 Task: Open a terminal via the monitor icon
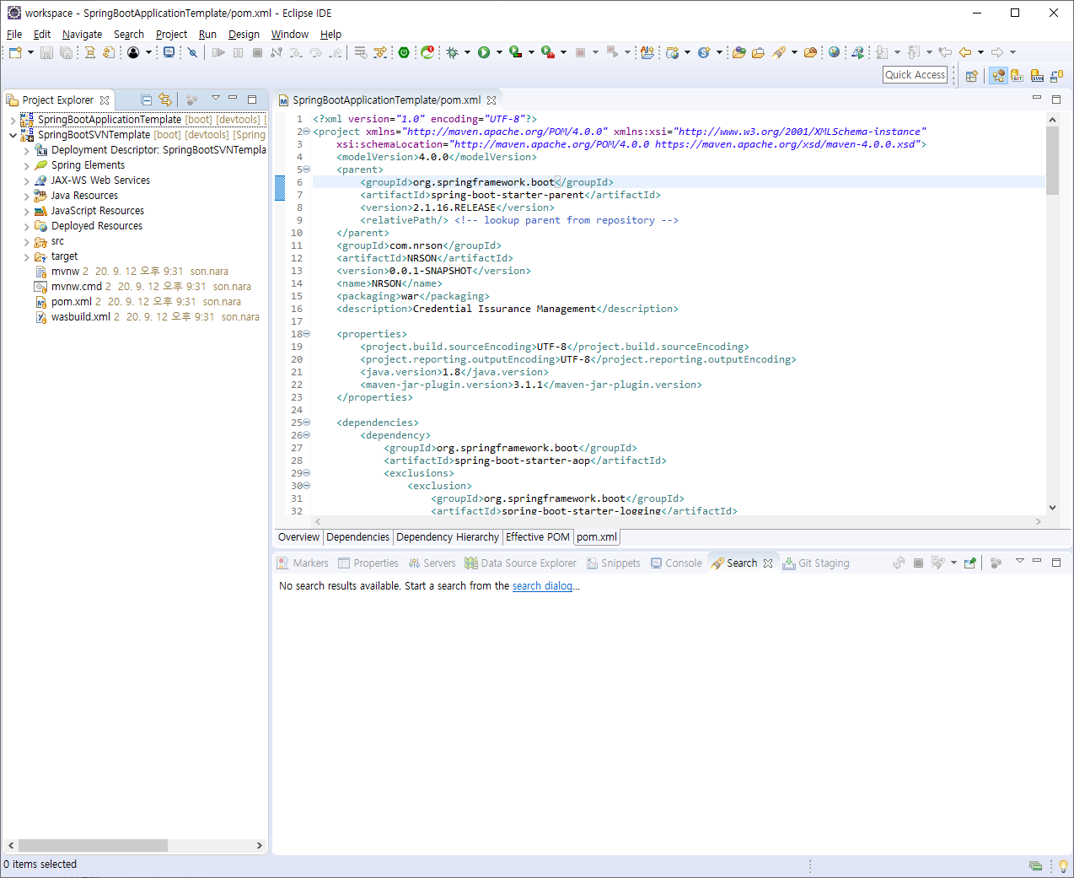169,52
